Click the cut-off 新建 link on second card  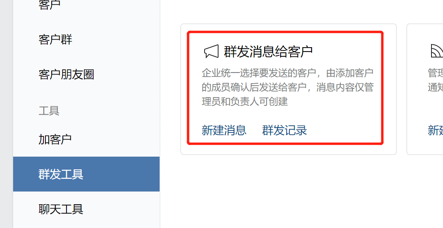(435, 130)
